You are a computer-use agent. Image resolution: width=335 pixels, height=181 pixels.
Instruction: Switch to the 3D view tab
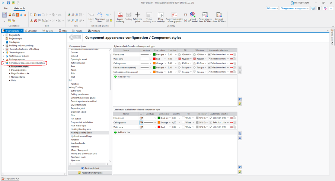pyautogui.click(x=48, y=31)
